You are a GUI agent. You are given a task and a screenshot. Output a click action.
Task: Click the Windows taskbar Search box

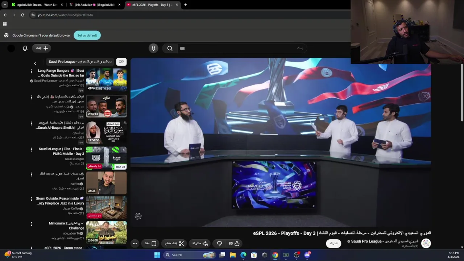point(190,255)
